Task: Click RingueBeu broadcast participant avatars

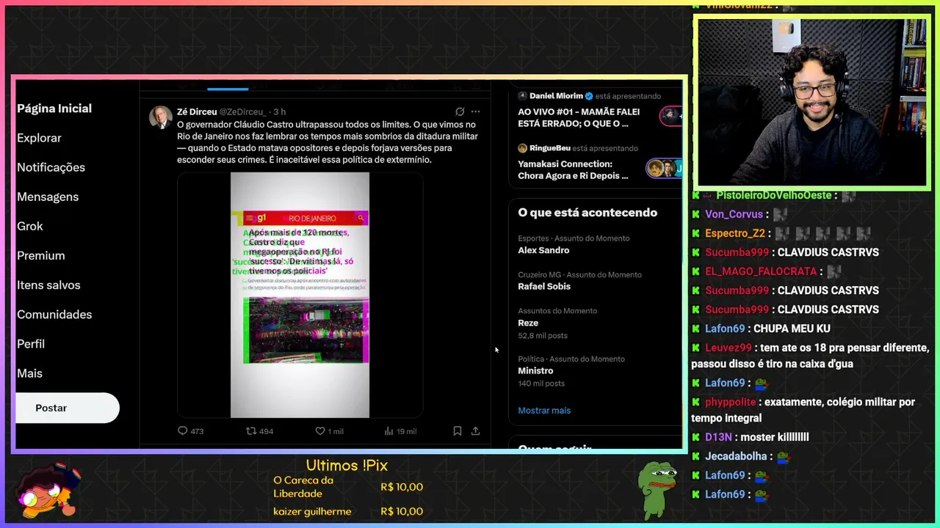Action: tap(664, 169)
